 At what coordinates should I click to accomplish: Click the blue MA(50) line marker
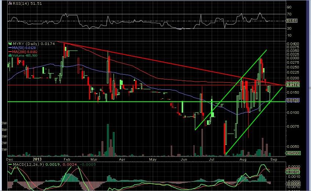tap(10, 48)
